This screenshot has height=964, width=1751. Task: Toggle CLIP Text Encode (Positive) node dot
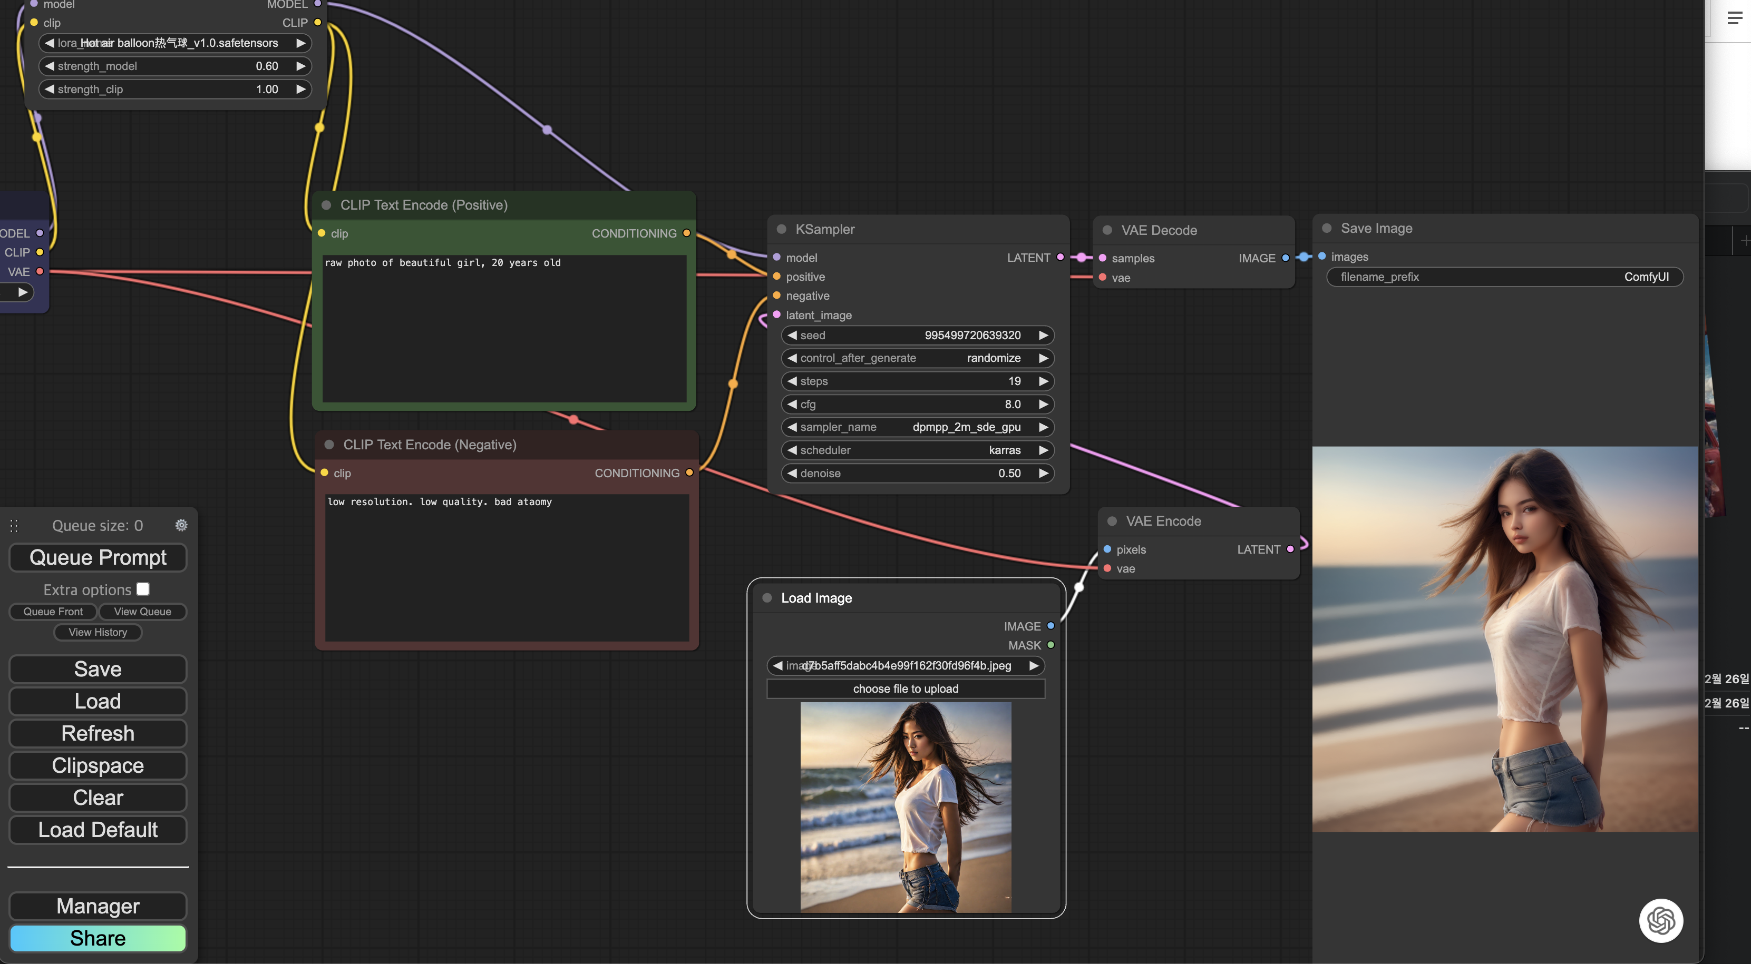[x=326, y=205]
